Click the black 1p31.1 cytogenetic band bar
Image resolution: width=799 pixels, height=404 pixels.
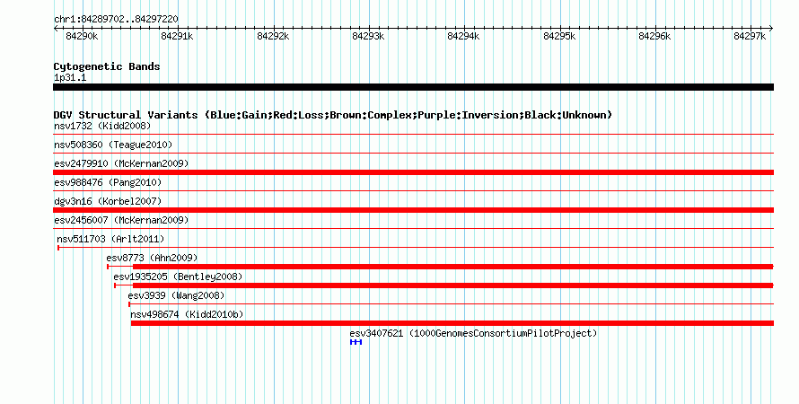pos(413,87)
